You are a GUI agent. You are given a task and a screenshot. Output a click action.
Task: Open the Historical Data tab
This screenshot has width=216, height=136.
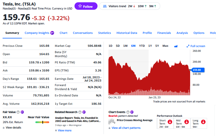click(127, 33)
